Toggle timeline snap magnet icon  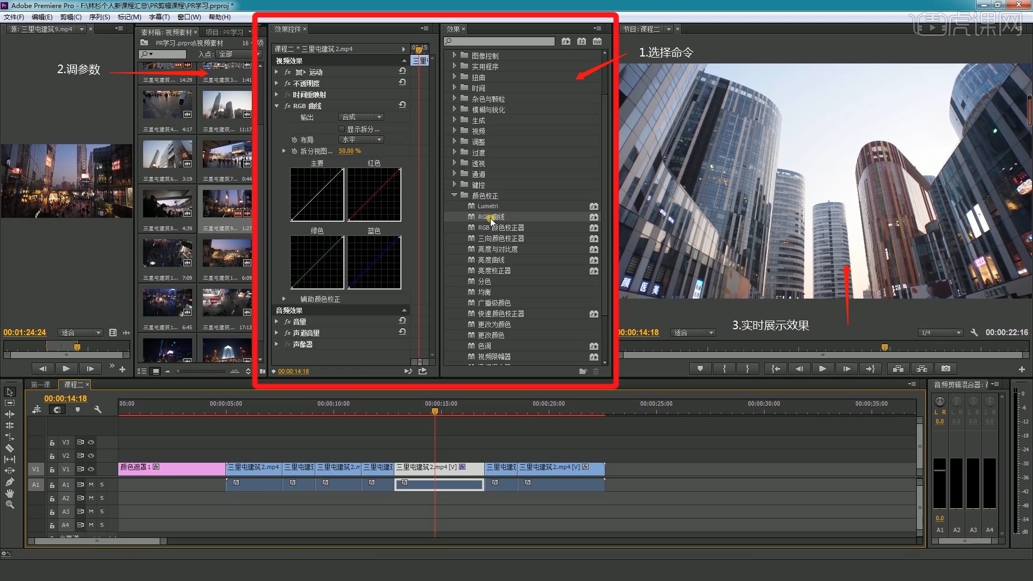click(x=57, y=410)
